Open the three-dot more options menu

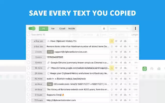[x=135, y=28]
